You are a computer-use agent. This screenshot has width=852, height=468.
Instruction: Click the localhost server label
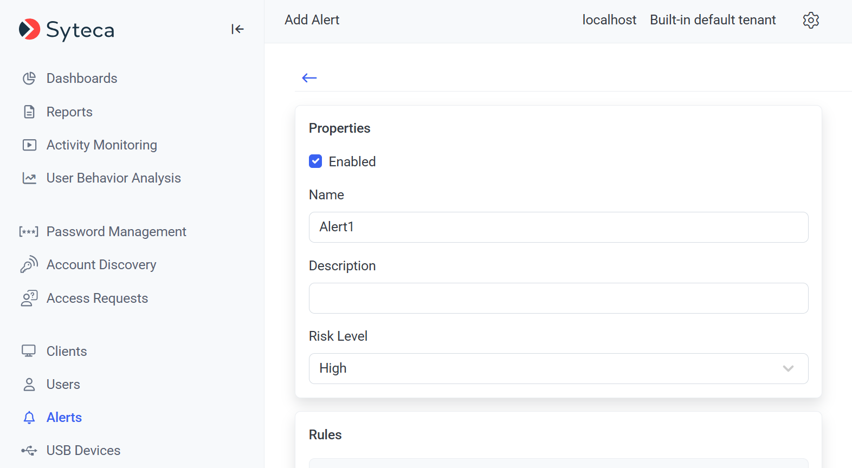point(609,20)
